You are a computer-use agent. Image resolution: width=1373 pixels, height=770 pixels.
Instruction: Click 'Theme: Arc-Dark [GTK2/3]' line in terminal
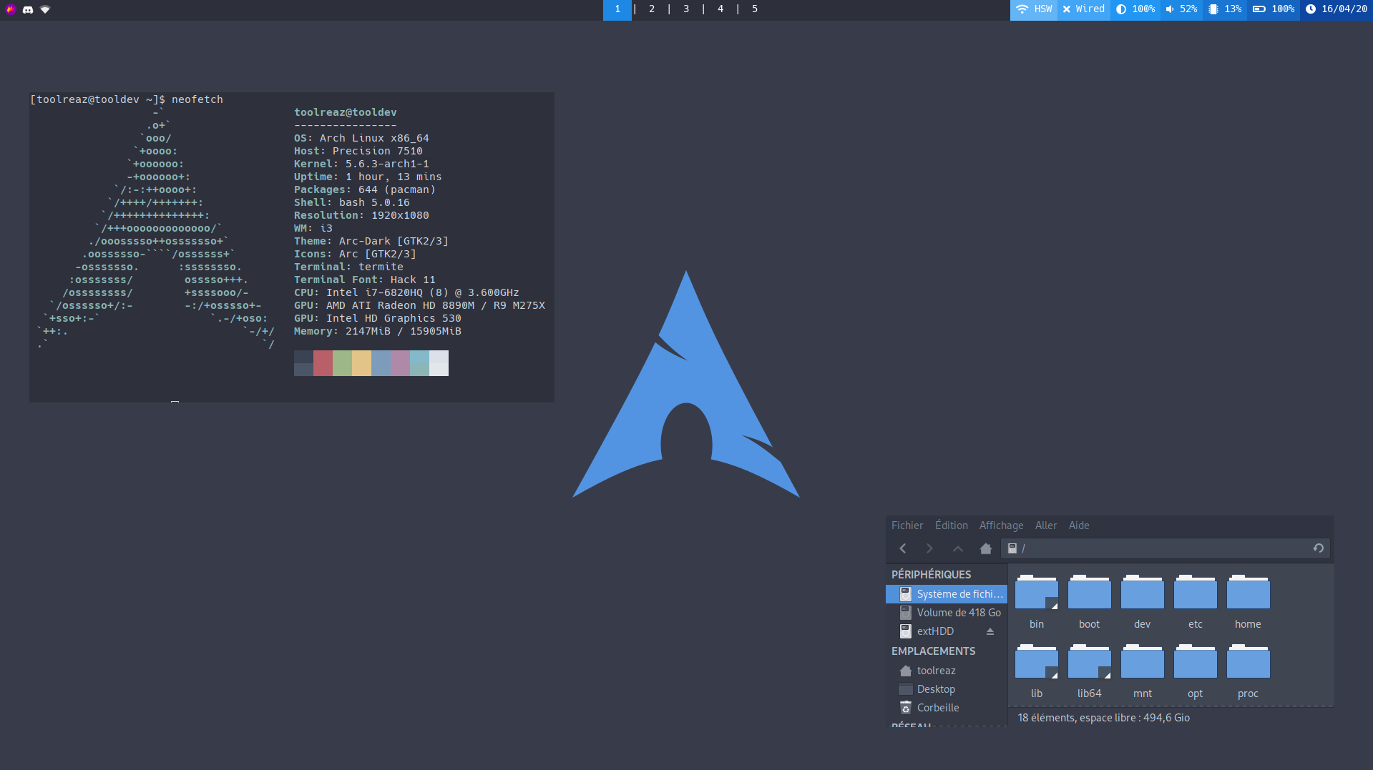tap(371, 241)
